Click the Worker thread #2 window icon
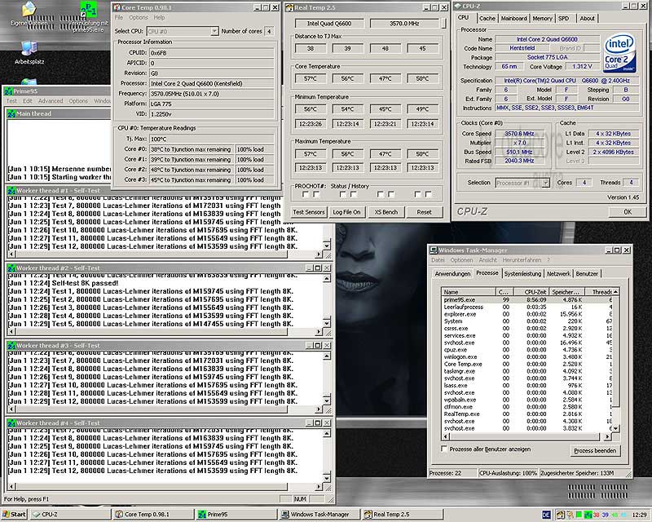This screenshot has height=522, width=652. pyautogui.click(x=11, y=268)
